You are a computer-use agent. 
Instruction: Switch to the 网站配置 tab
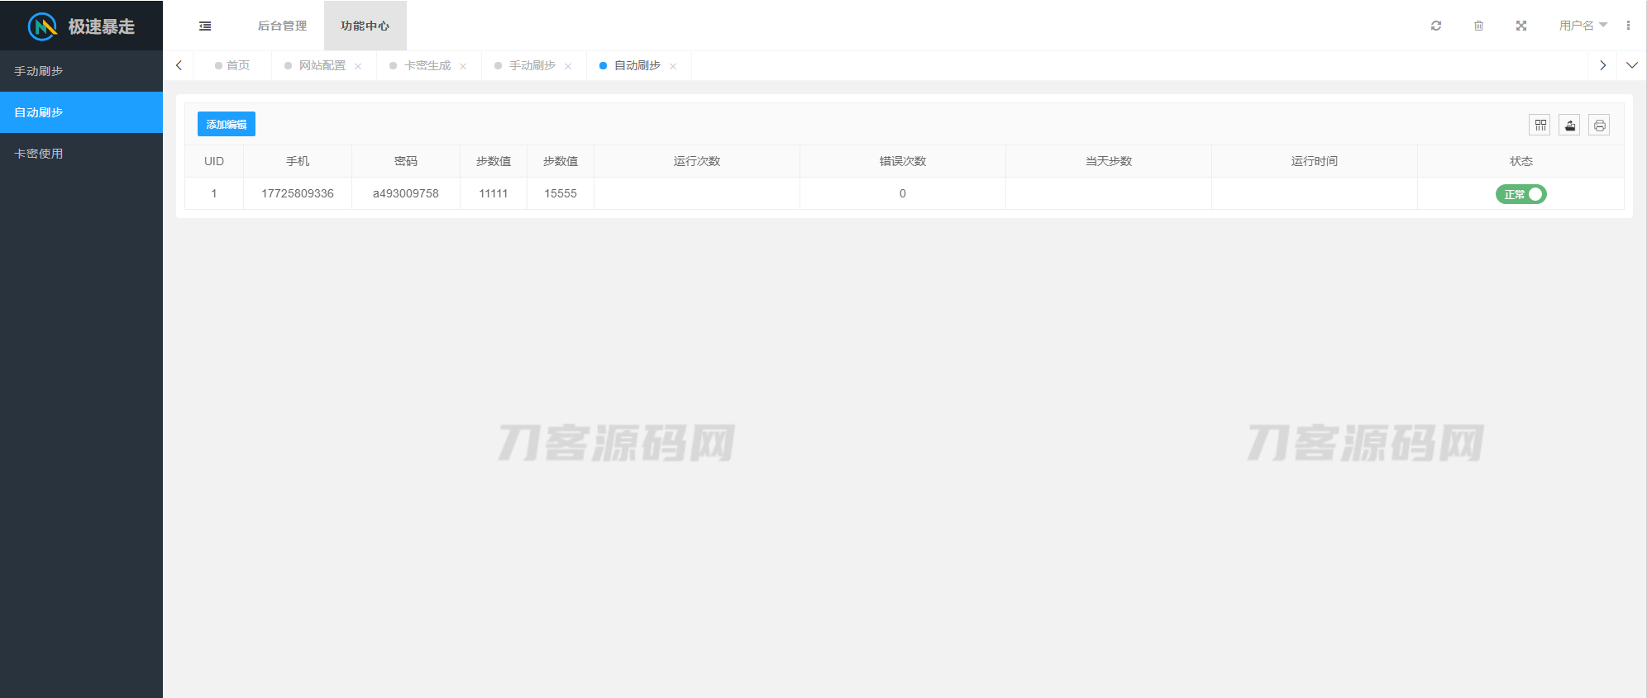point(322,65)
